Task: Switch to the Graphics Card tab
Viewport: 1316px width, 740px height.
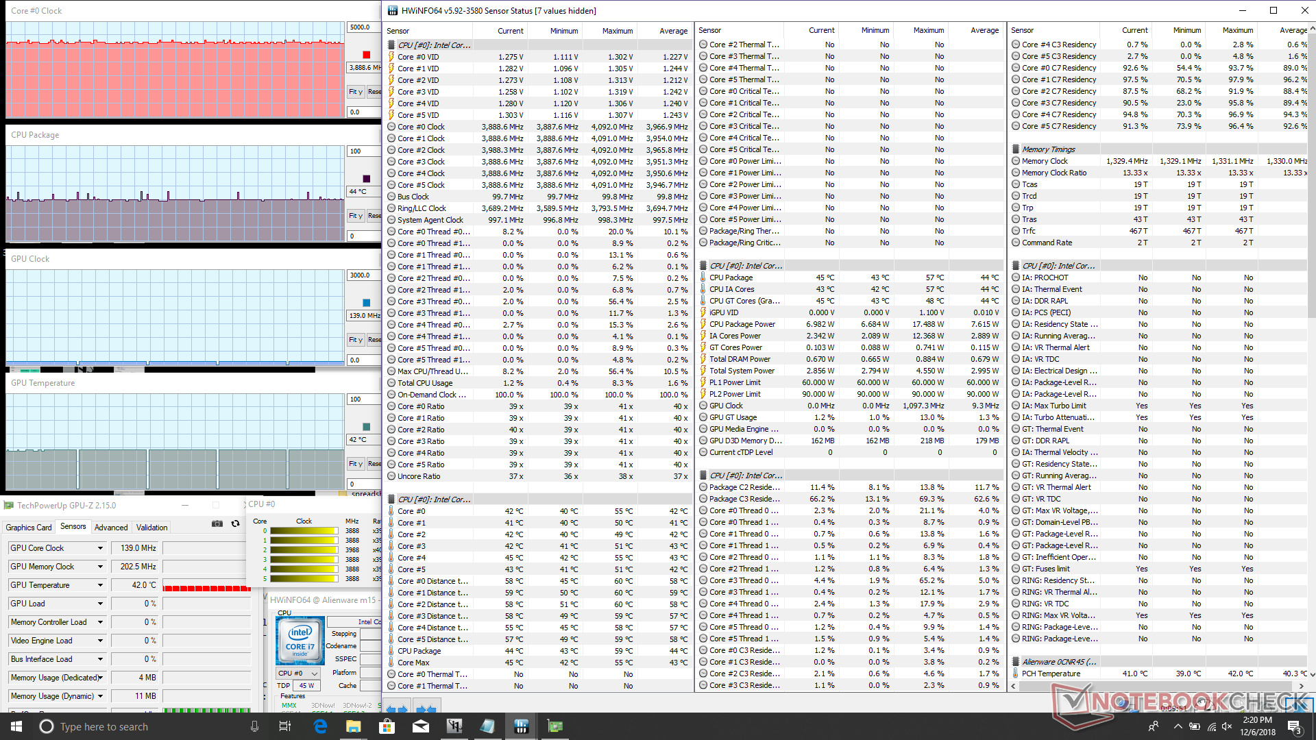Action: point(29,528)
